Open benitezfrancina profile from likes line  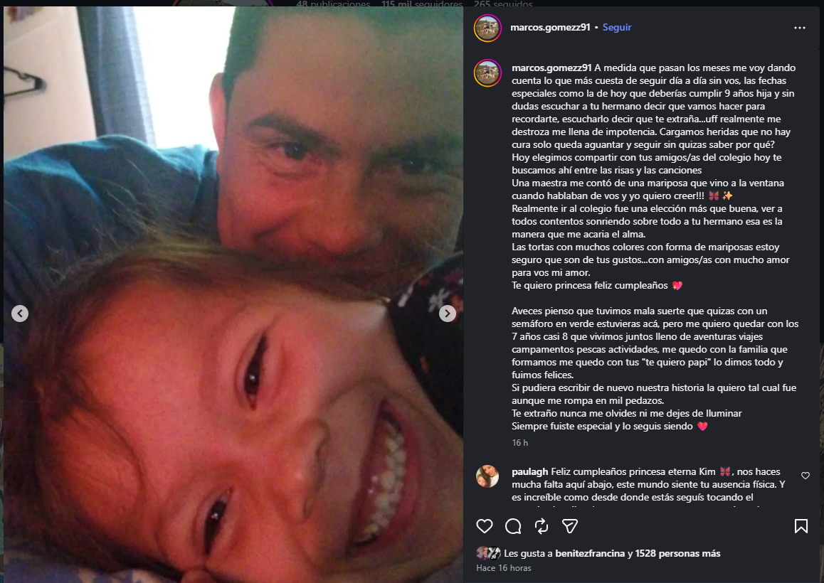pyautogui.click(x=590, y=553)
